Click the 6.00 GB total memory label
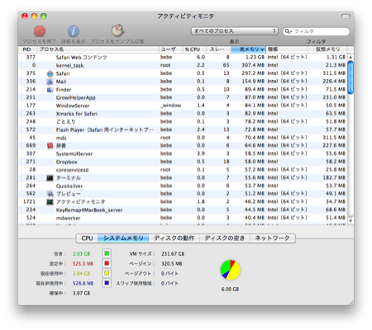Viewport: 372px width, 330px height. coord(230,290)
